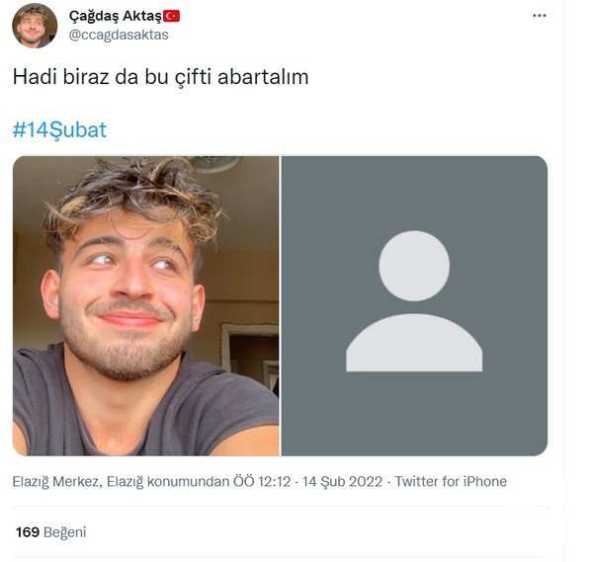Open the display name Çağdaş Aktaş

point(116,16)
